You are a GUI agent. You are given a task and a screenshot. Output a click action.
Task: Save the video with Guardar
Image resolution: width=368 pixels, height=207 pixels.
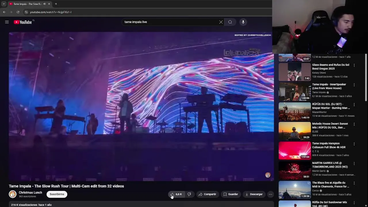[x=231, y=194]
